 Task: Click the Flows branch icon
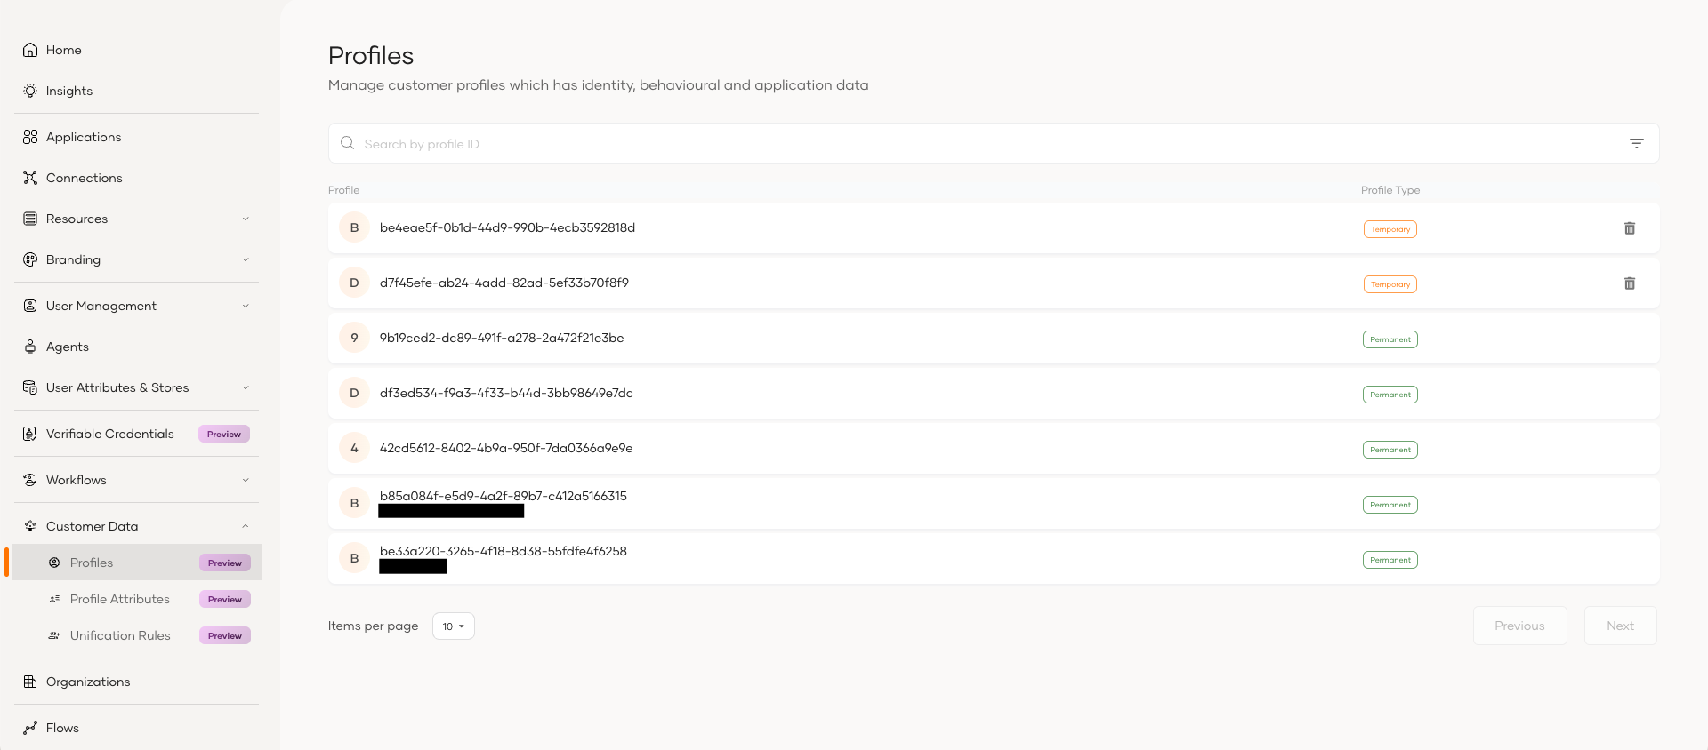pos(30,728)
